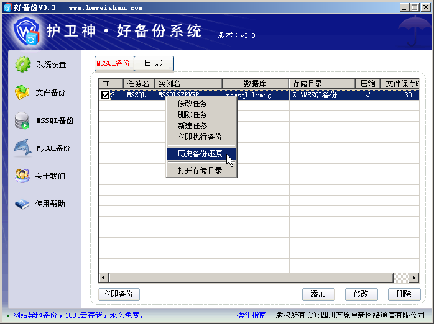Switch to the 日志 log tab
The image size is (434, 324).
click(x=154, y=63)
